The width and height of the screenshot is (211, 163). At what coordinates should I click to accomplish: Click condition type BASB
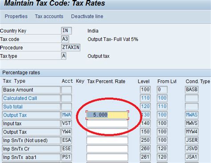coord(191,90)
